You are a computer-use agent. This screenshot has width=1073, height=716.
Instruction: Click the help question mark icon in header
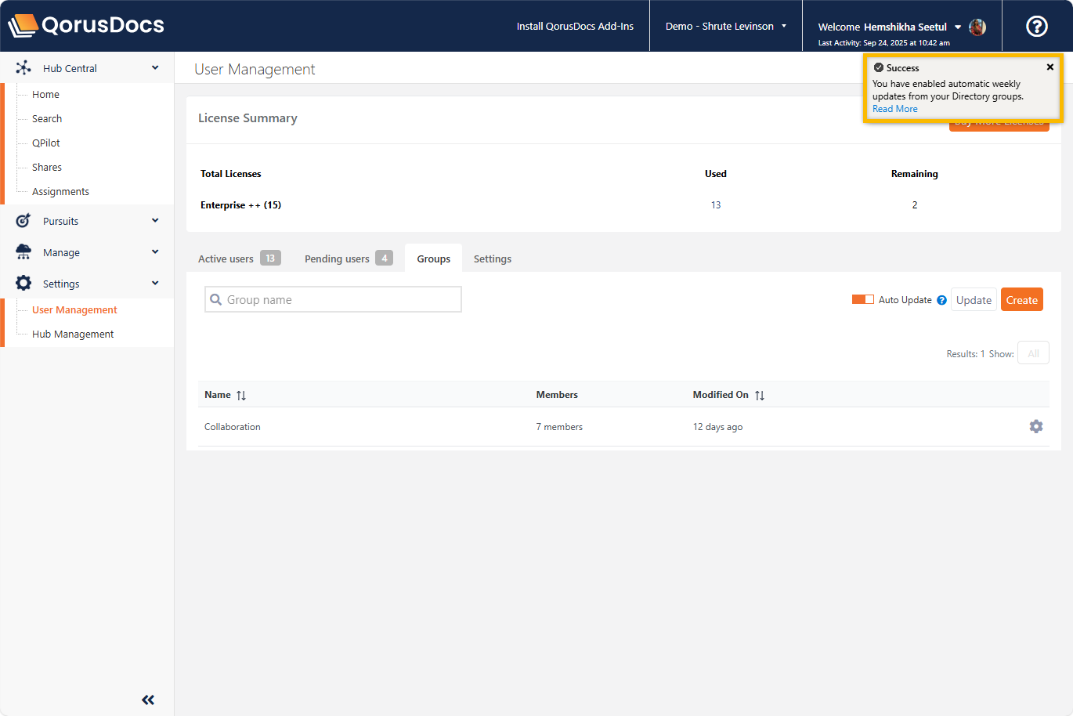[x=1036, y=27]
